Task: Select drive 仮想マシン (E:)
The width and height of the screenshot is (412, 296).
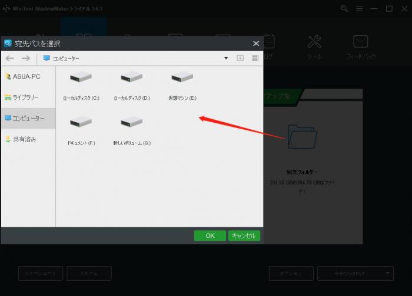Action: pos(182,86)
